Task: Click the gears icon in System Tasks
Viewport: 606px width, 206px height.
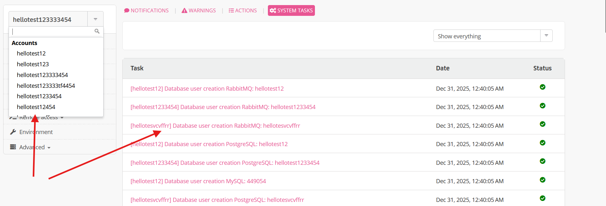Action: point(273,11)
